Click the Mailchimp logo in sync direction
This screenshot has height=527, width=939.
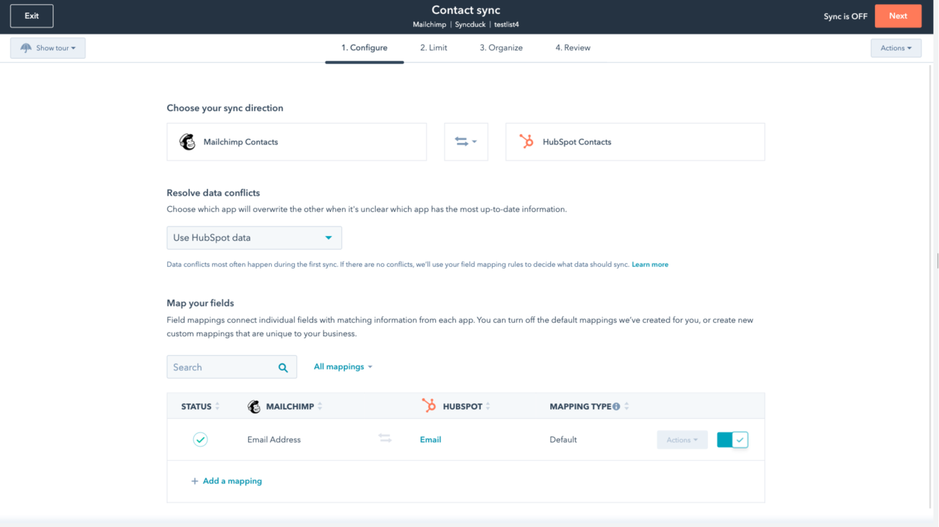tap(188, 142)
